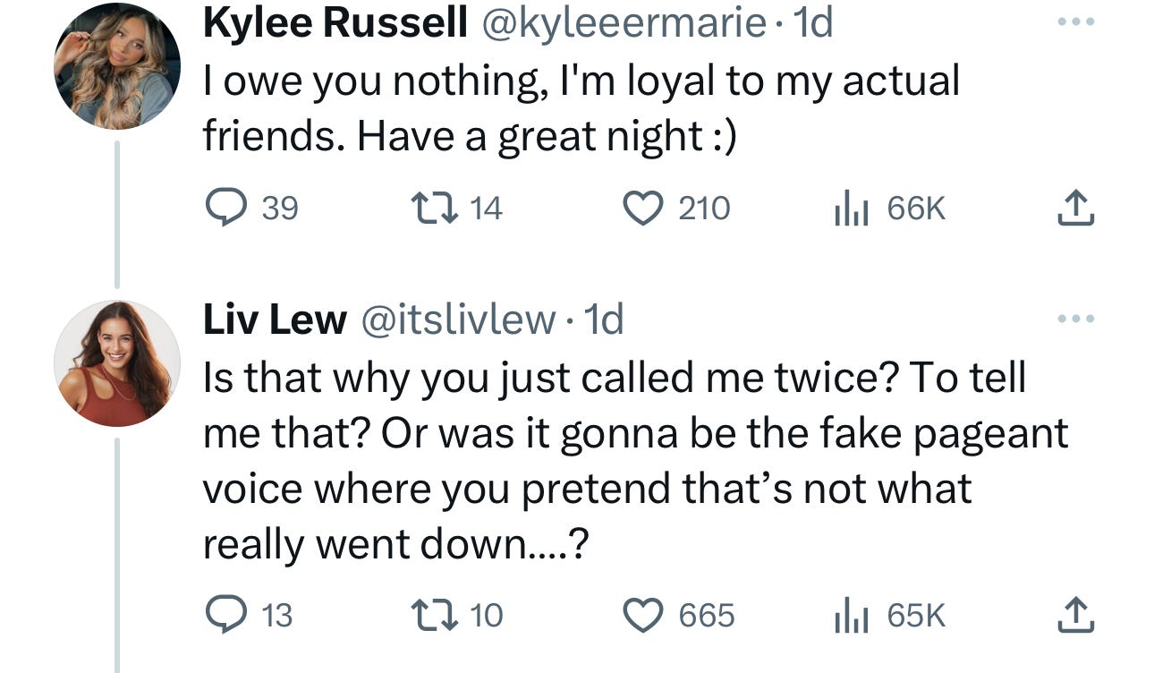Click the share icon on Liv Lew's tweet
1154x673 pixels.
pos(1076,614)
